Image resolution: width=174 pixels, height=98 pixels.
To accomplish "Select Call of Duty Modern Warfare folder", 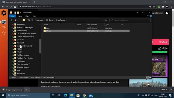I will 26,33.
